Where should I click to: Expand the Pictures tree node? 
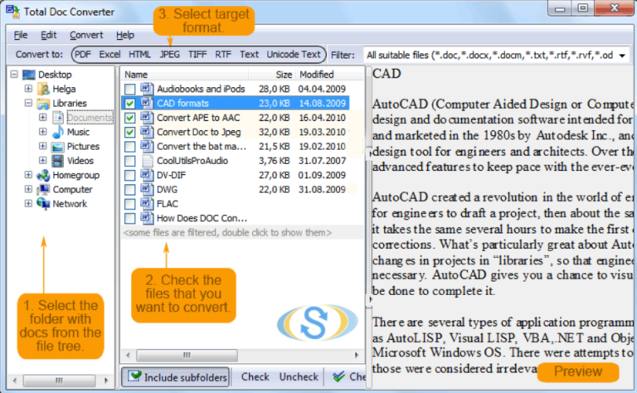[x=42, y=146]
